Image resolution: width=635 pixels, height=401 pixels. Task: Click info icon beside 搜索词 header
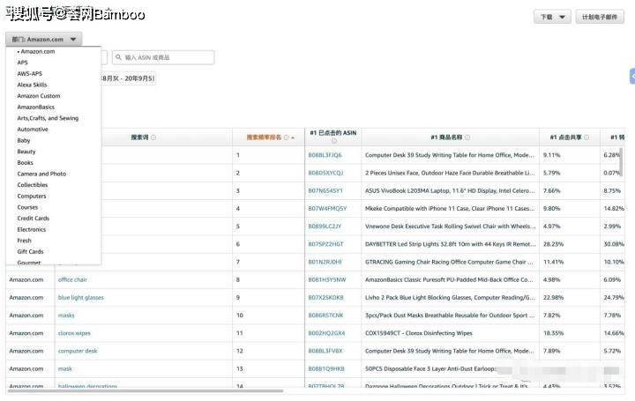click(x=153, y=137)
